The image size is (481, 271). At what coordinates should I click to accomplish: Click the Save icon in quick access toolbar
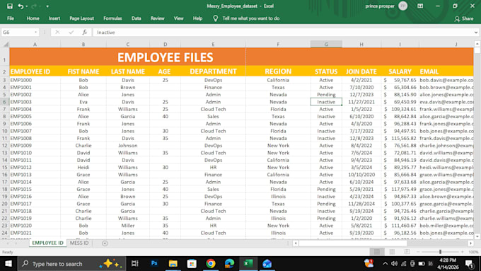point(10,6)
